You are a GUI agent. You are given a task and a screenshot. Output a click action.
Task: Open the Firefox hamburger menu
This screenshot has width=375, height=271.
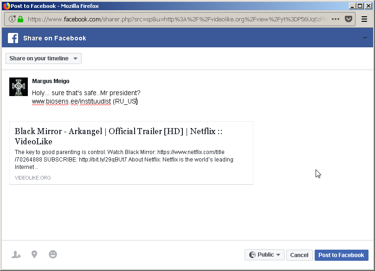[x=364, y=19]
